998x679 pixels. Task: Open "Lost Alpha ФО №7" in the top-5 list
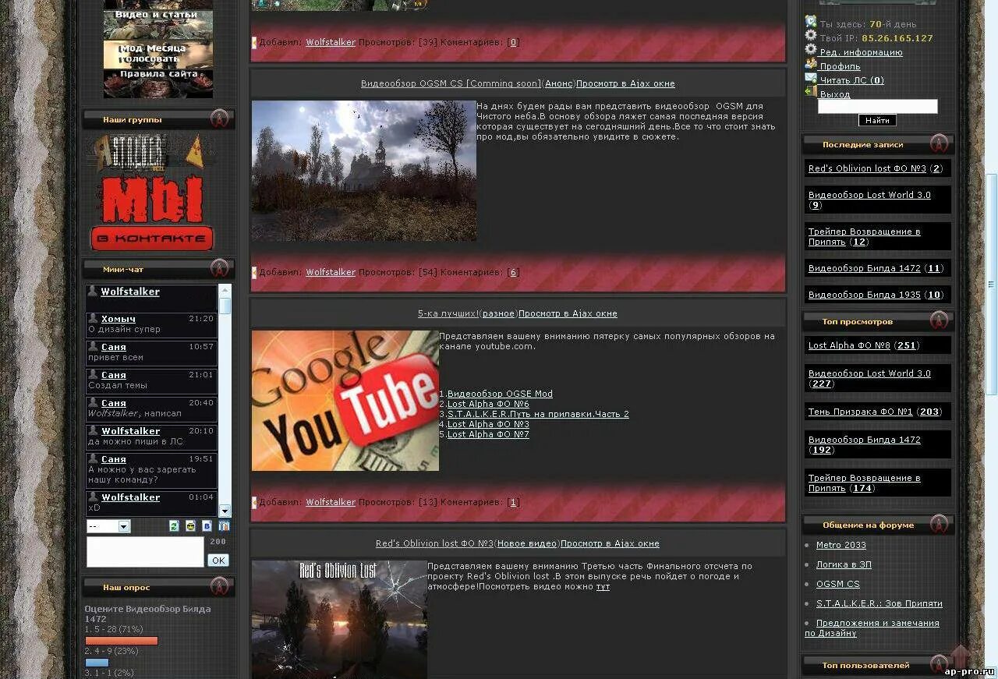[x=488, y=434]
